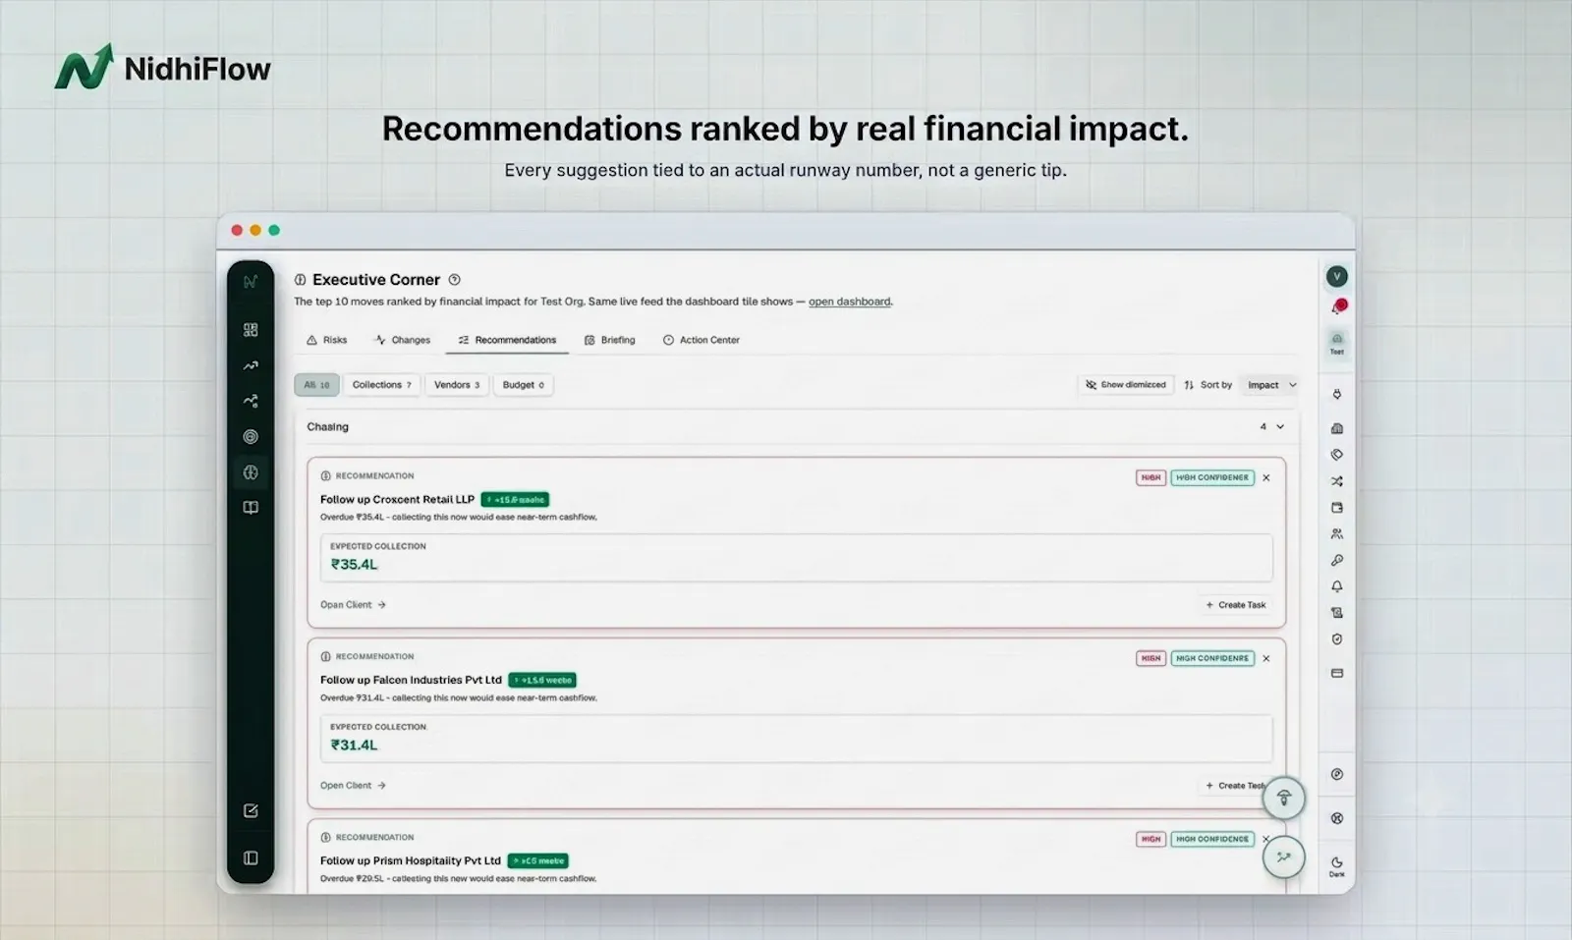Click the key icon in right rail
The image size is (1572, 940).
[x=1336, y=560]
